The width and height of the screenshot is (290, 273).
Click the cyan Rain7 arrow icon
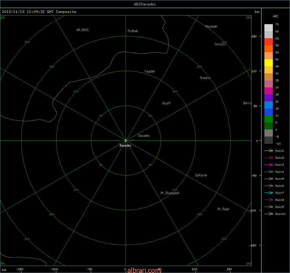269,193
